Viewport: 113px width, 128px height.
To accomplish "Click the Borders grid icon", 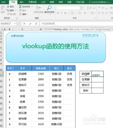I will pyautogui.click(x=72, y=13).
